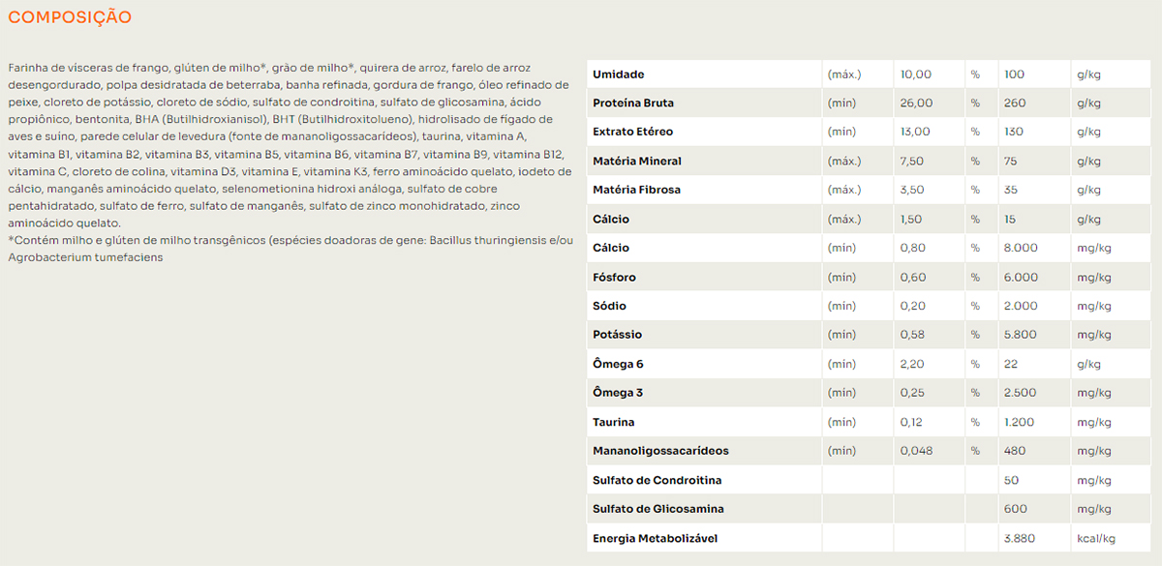Click the Potássio row label
The width and height of the screenshot is (1162, 566).
pyautogui.click(x=617, y=335)
